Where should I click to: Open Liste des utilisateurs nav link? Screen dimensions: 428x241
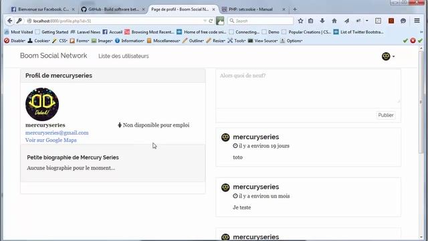[x=124, y=56]
